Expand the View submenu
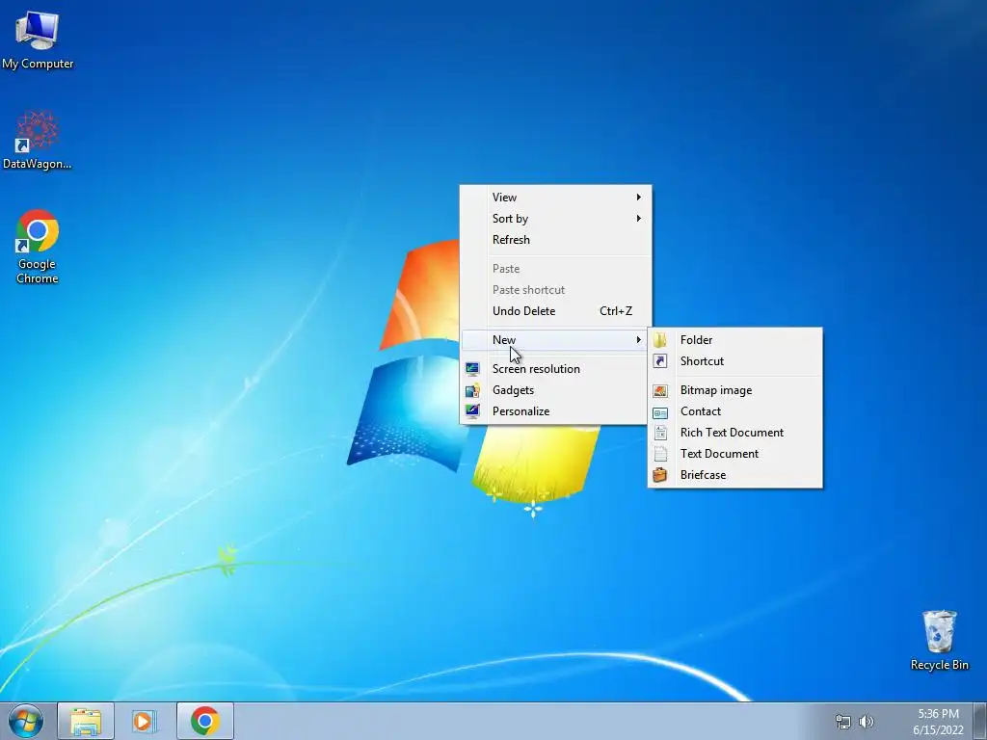This screenshot has height=740, width=987. [x=555, y=197]
